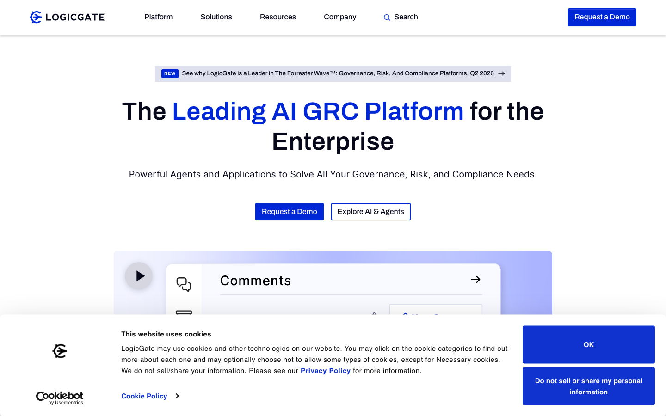This screenshot has width=666, height=416.
Task: Click 'Leading AI GRC Platform' headline text
Action: (318, 111)
